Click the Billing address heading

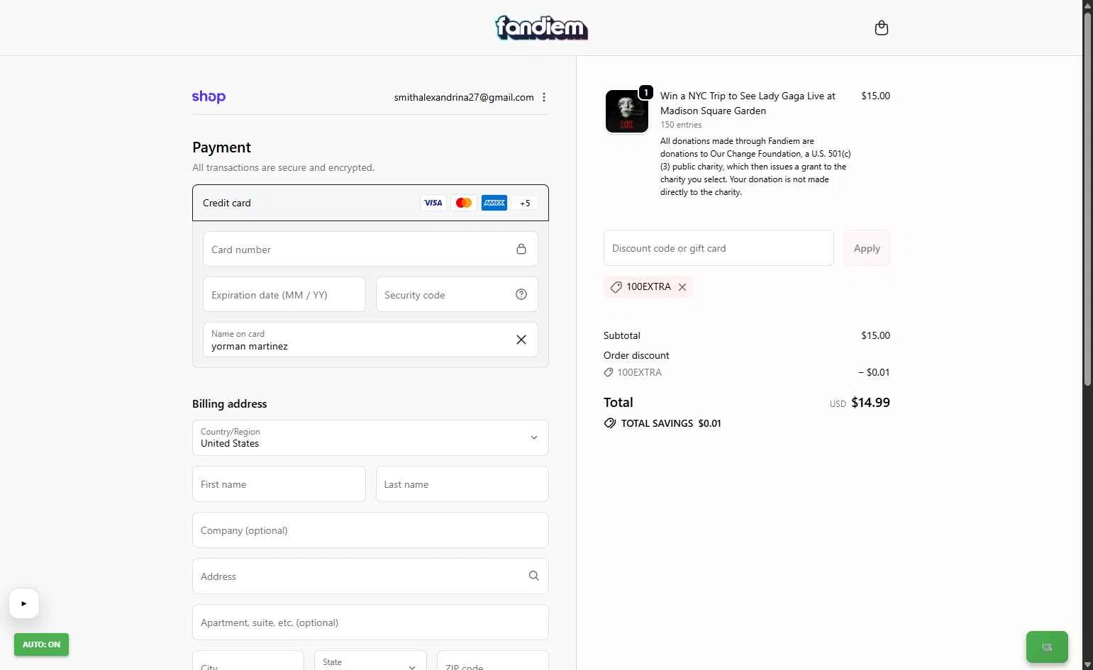[x=230, y=403]
